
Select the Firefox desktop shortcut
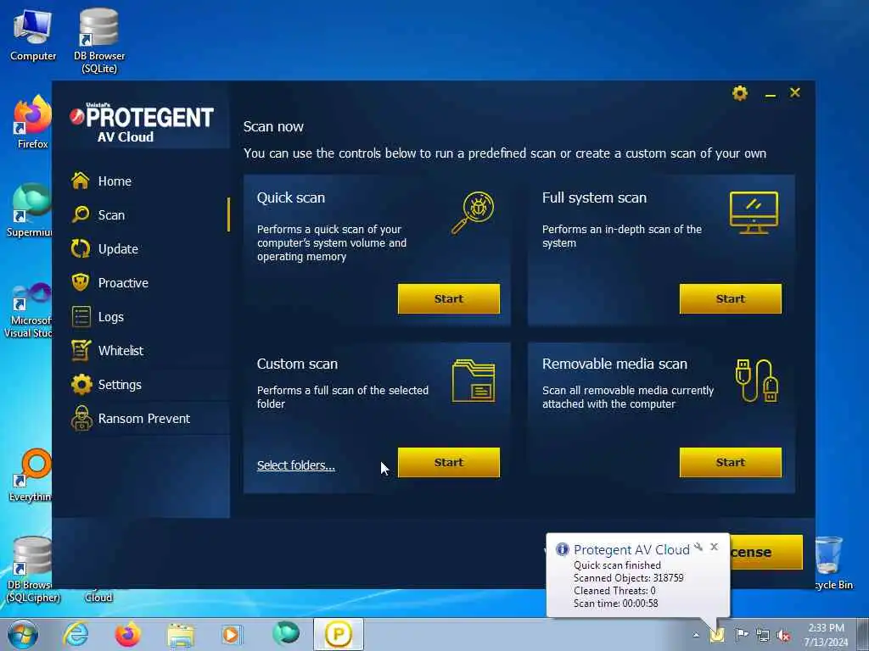click(x=33, y=122)
